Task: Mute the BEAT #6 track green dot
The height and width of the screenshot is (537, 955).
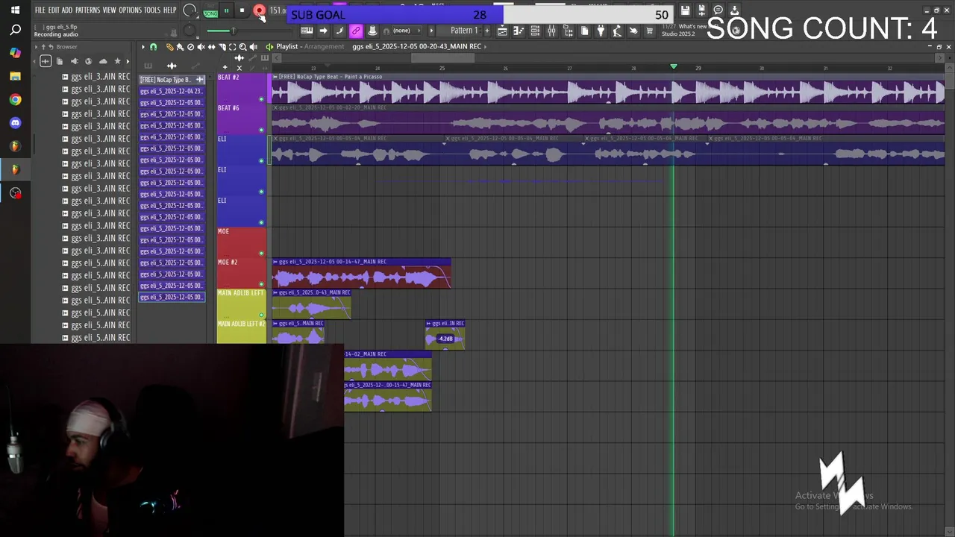Action: 261,130
